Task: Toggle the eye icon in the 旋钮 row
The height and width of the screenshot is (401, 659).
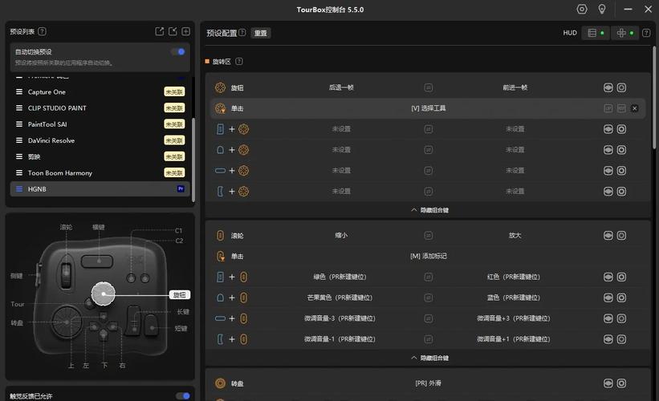Action: tap(608, 87)
